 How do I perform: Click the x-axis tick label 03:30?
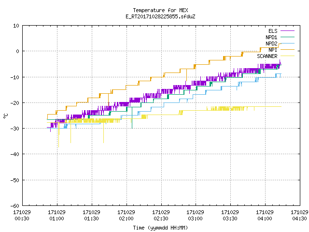(x=230, y=218)
